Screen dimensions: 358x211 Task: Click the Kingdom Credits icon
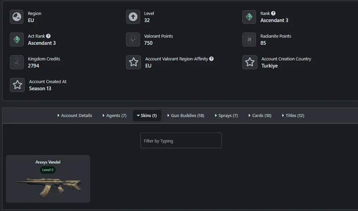17,62
